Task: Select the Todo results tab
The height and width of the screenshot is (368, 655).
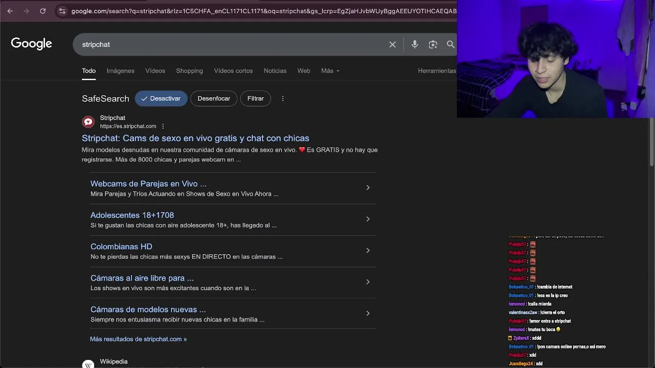Action: coord(89,71)
